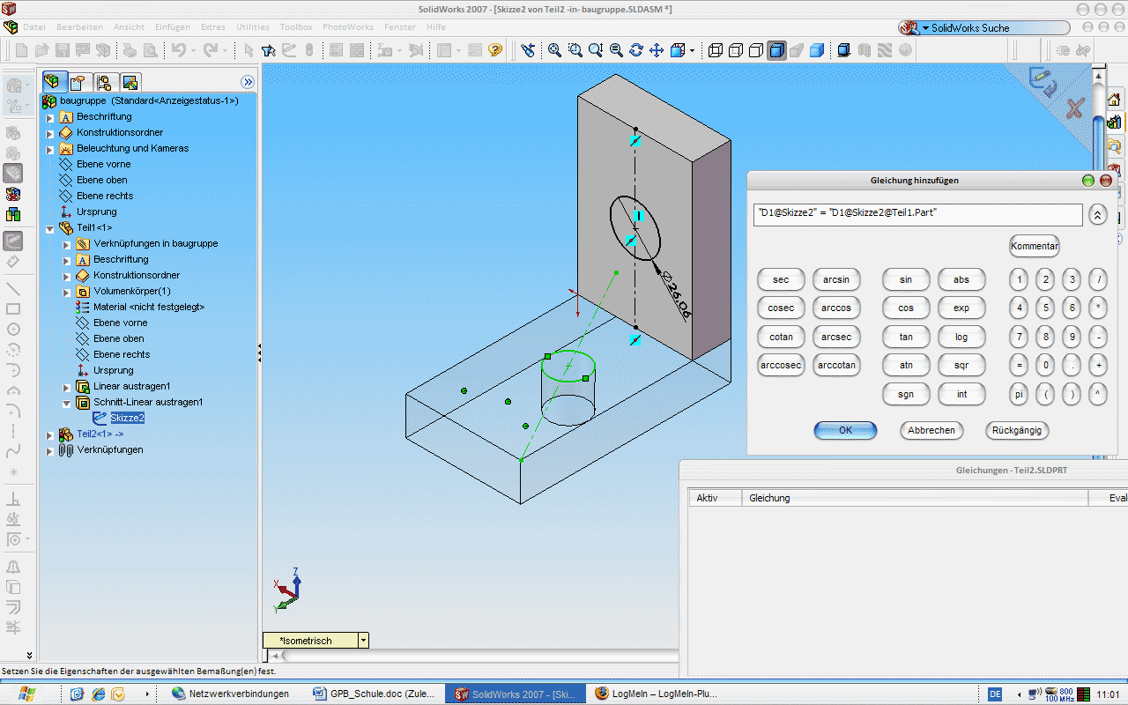Open the Fenster menu

400,27
